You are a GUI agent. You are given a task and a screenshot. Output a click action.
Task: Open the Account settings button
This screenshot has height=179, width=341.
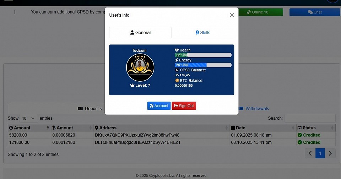[x=159, y=106]
